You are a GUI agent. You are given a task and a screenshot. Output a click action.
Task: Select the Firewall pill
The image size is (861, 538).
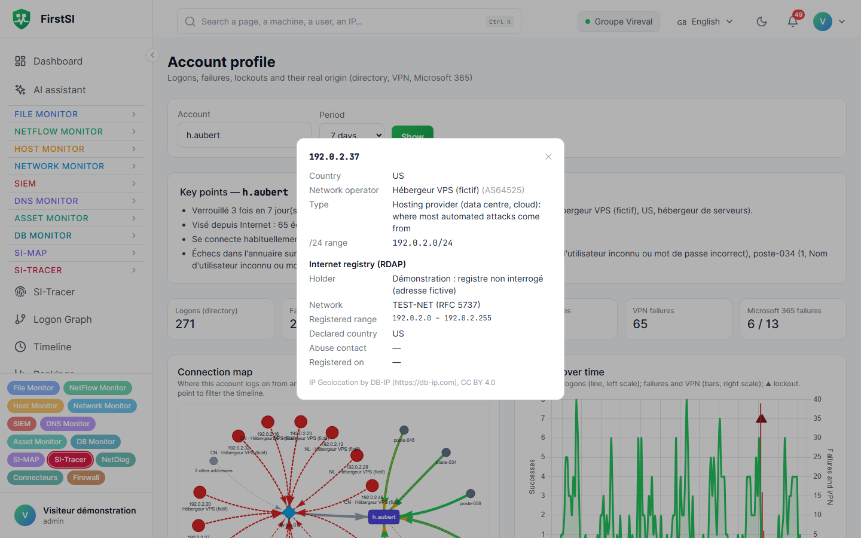pos(86,478)
